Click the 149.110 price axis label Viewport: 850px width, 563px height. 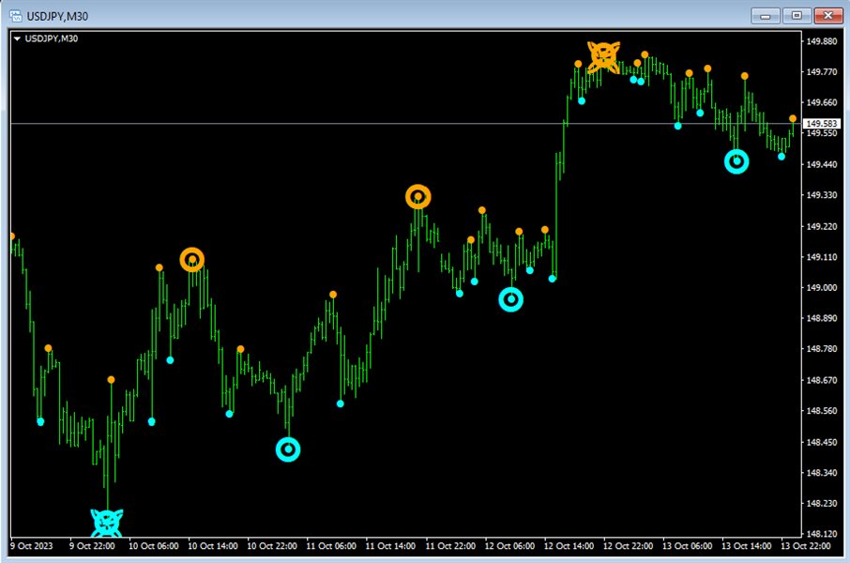[x=822, y=257]
